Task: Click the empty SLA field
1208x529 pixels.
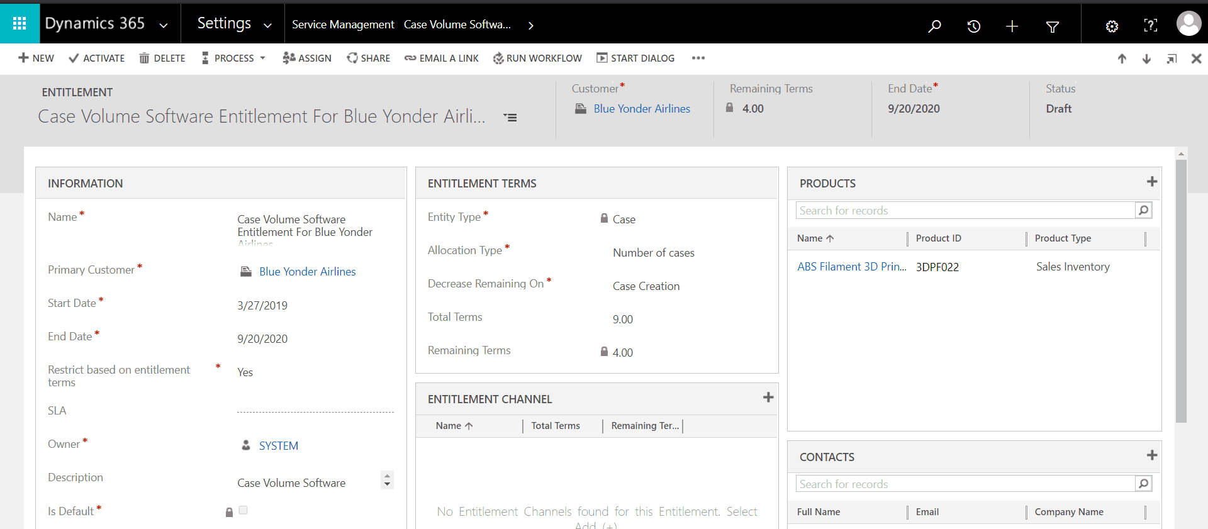Action: click(315, 411)
